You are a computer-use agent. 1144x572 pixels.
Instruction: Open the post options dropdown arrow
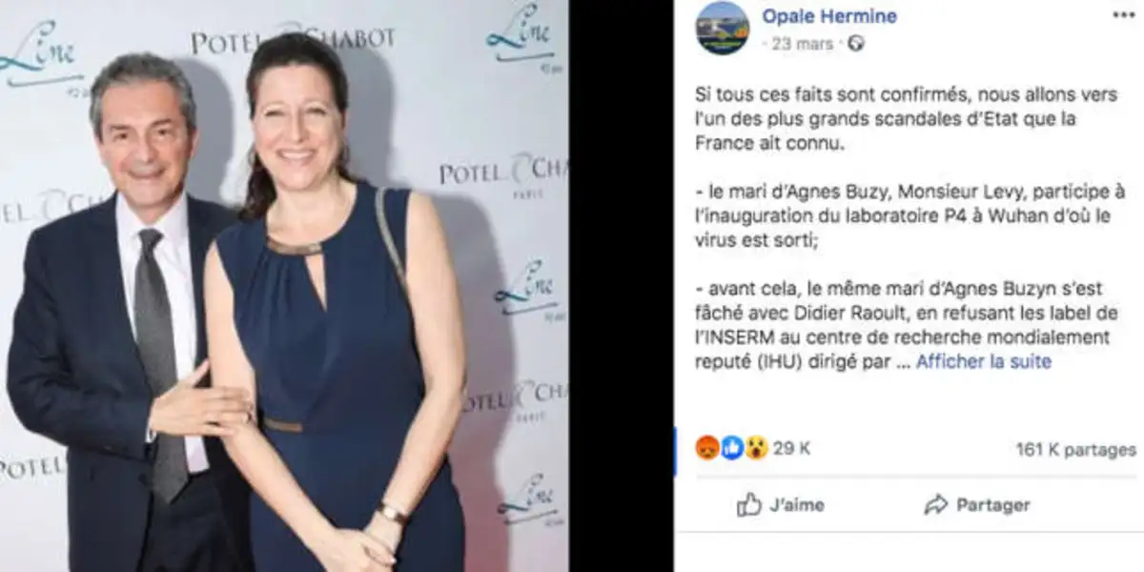pyautogui.click(x=1121, y=16)
